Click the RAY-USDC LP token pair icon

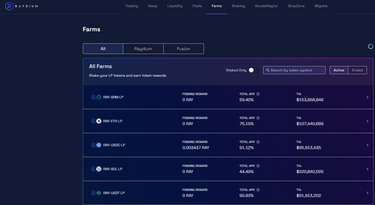96,145
